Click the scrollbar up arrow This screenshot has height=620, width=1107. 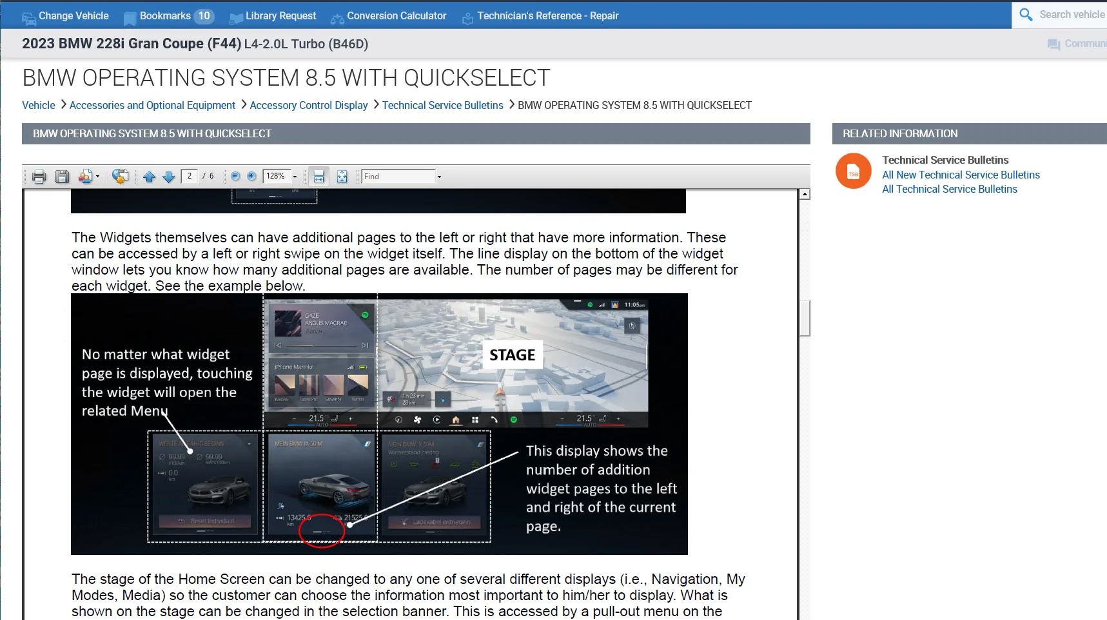pos(805,194)
